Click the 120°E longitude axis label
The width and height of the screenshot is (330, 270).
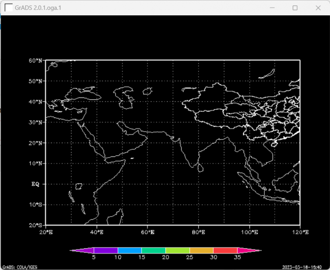click(300, 232)
